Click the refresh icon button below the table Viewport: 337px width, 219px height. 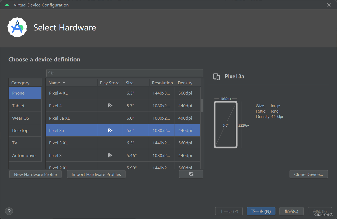[191, 174]
